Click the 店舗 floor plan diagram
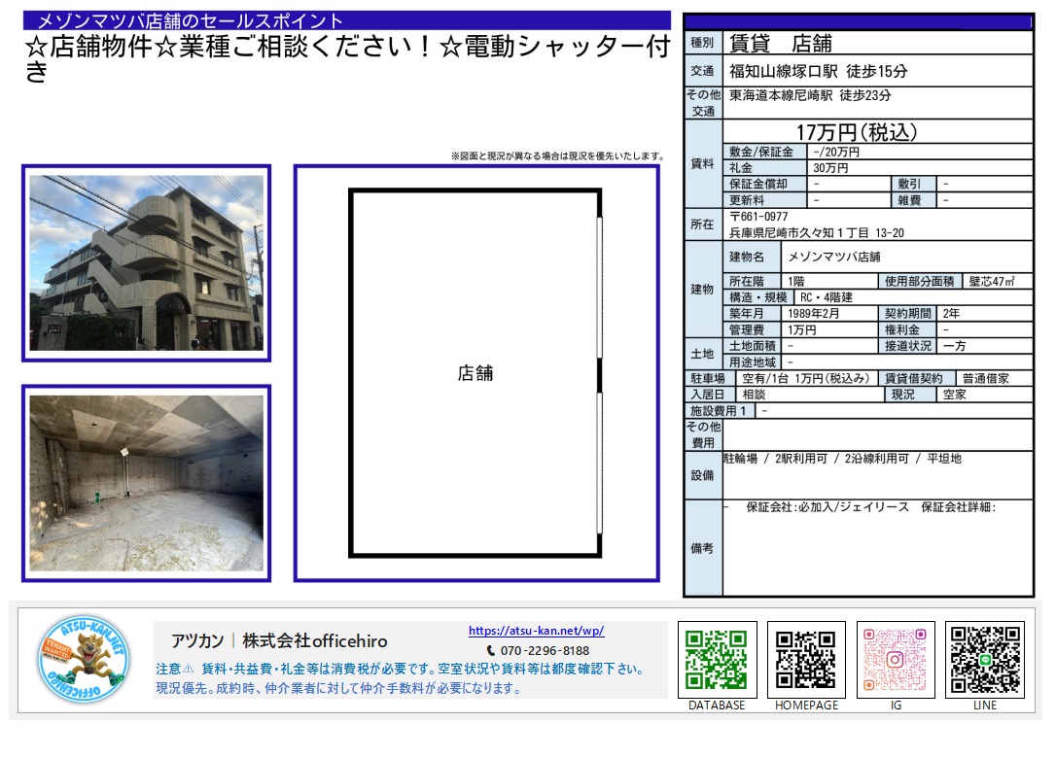 (x=478, y=373)
